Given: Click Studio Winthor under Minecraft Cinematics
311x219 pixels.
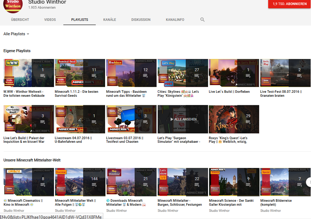Looking at the screenshot, I should tap(14, 211).
